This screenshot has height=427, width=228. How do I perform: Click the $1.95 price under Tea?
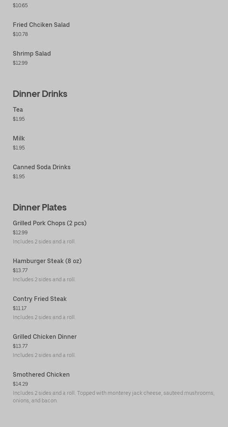coord(18,119)
